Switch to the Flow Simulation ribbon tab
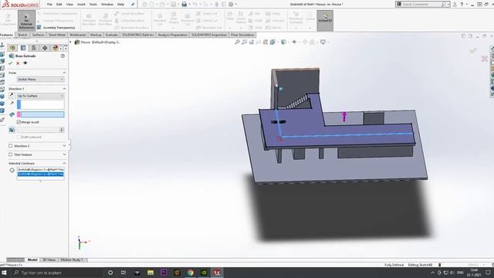Viewport: 494px width, 278px height. [x=242, y=35]
